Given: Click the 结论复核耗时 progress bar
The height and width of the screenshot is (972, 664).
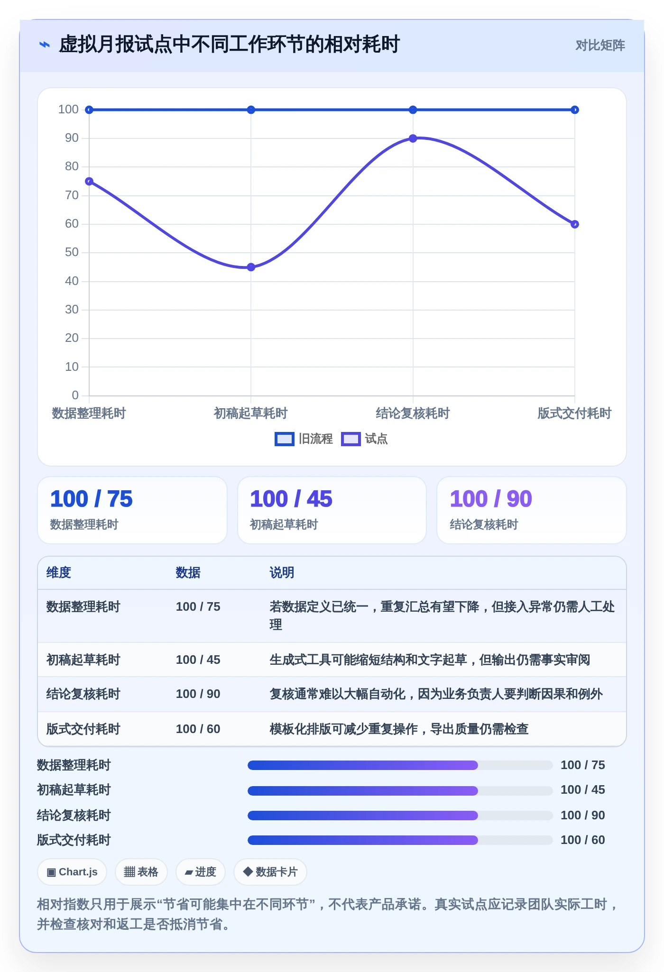Looking at the screenshot, I should click(x=400, y=816).
